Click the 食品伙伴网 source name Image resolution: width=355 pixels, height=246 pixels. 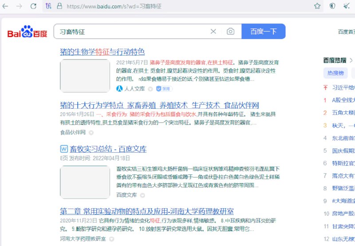point(73,132)
